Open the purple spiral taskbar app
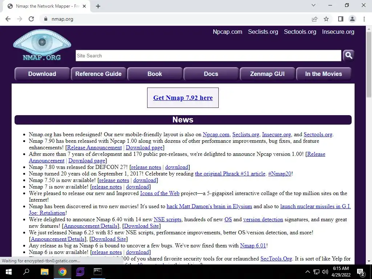 click(80, 272)
